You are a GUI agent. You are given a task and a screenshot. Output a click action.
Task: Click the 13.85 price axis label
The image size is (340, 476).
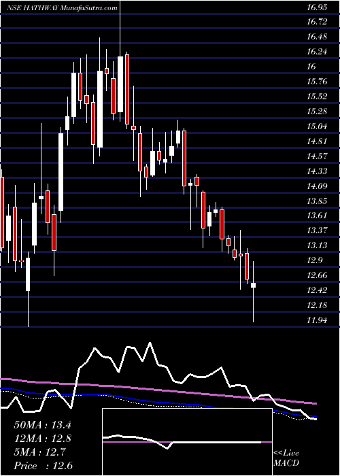(318, 201)
